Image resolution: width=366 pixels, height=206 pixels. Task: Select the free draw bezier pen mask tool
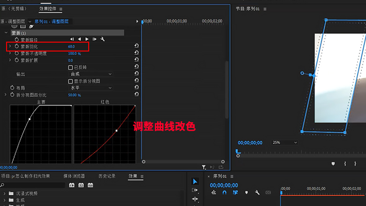[31, 26]
